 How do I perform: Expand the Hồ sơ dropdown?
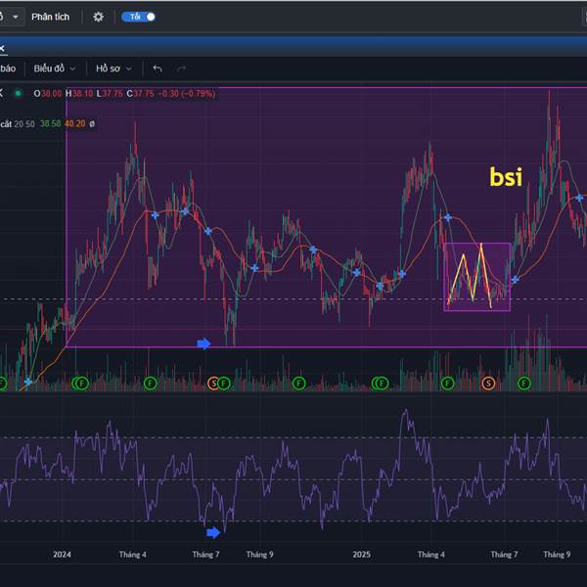coord(113,68)
